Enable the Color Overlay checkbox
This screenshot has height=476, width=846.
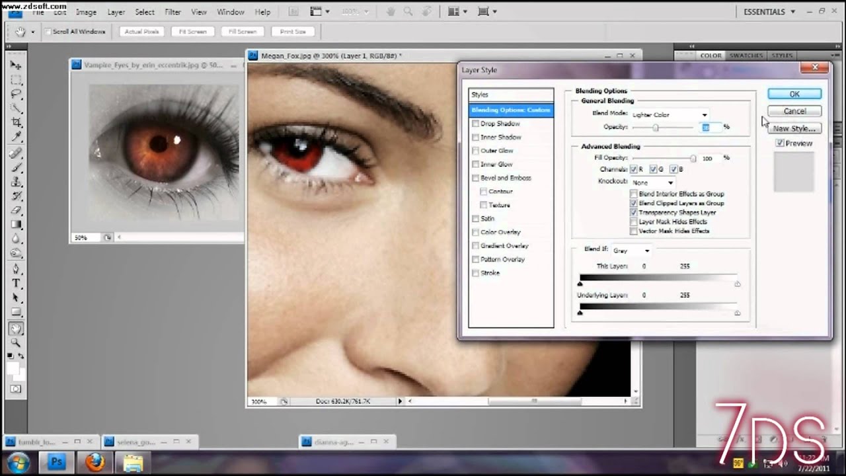tap(475, 232)
